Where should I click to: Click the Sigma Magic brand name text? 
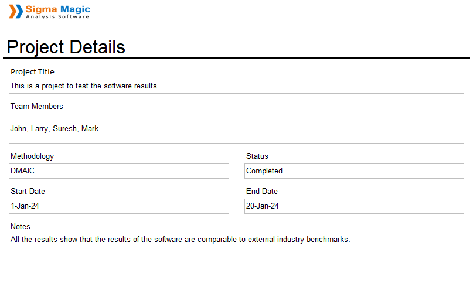(x=57, y=9)
